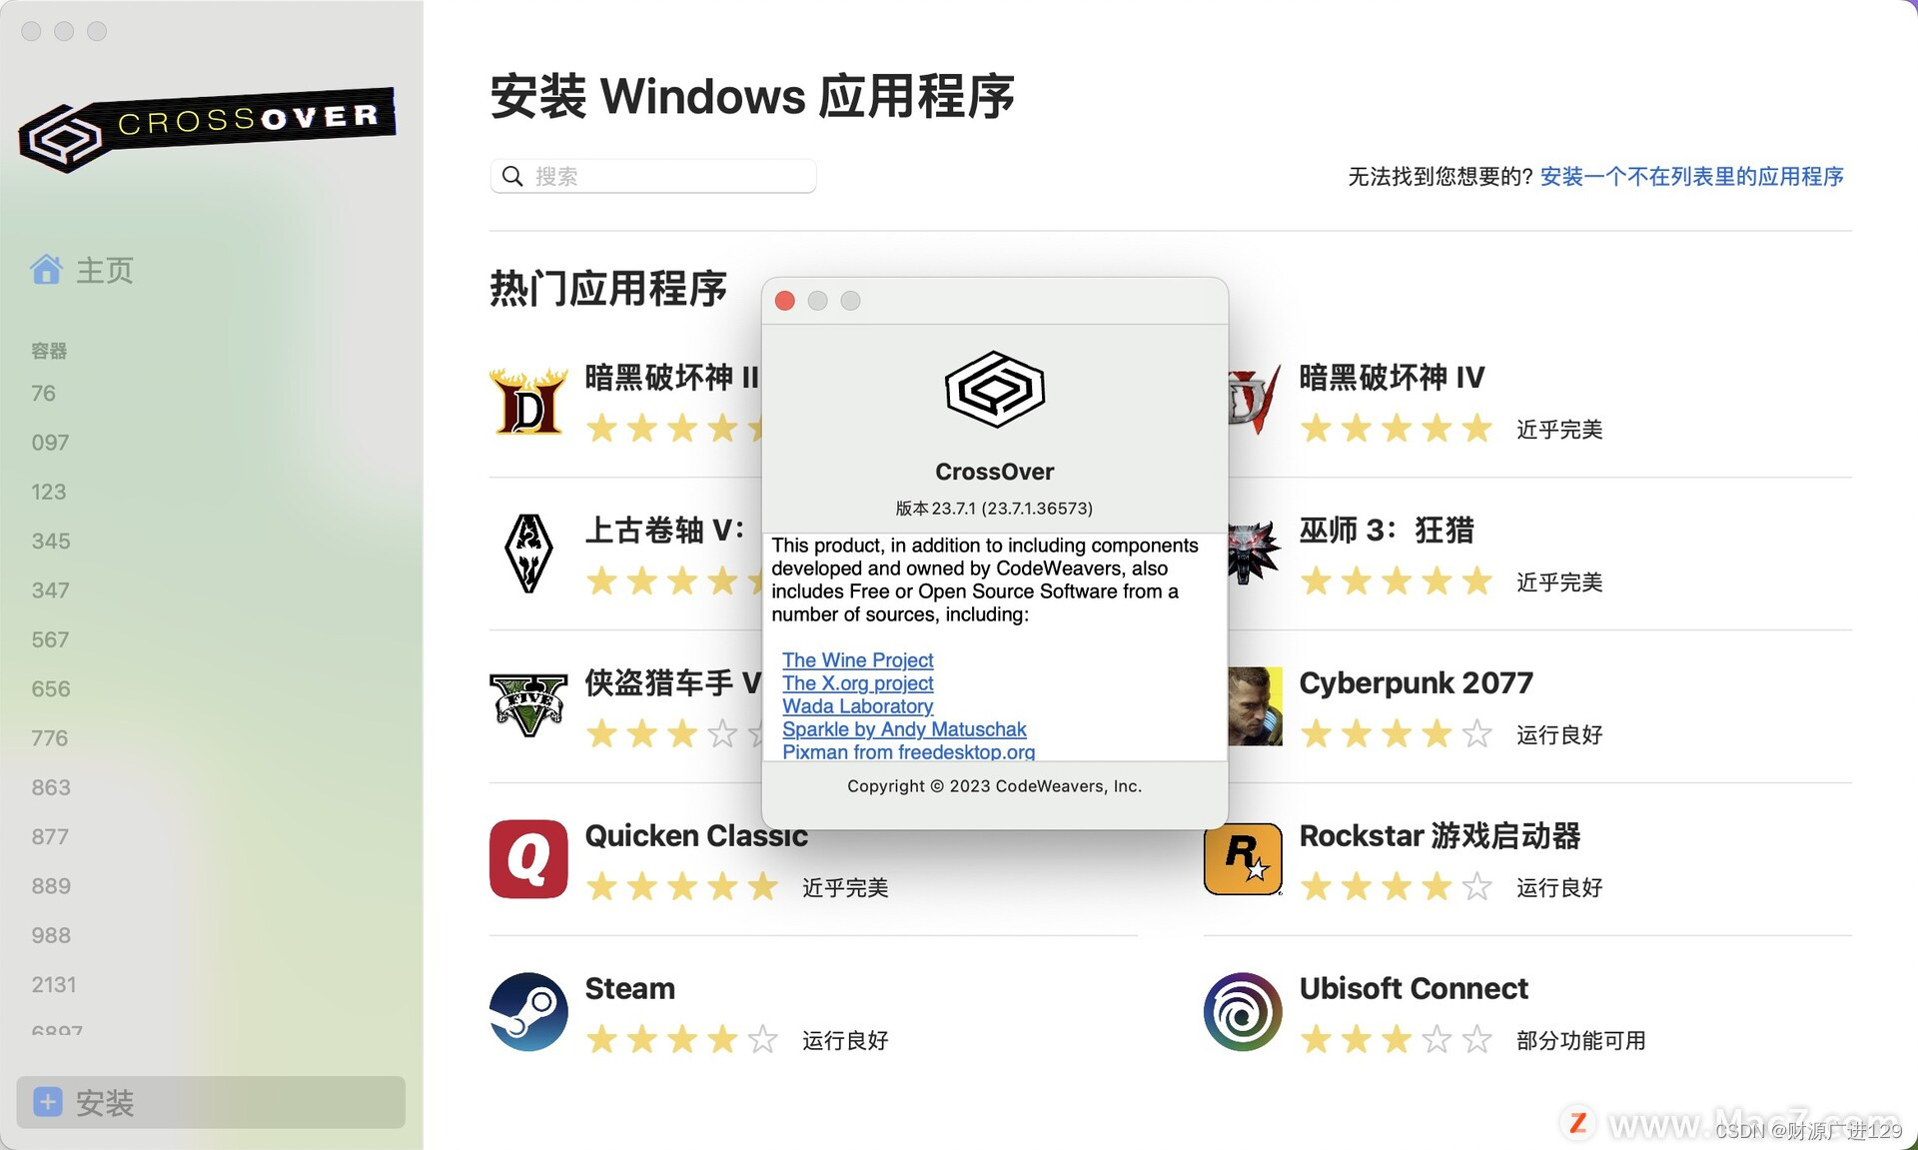Select Steam application icon
This screenshot has width=1918, height=1150.
526,1010
